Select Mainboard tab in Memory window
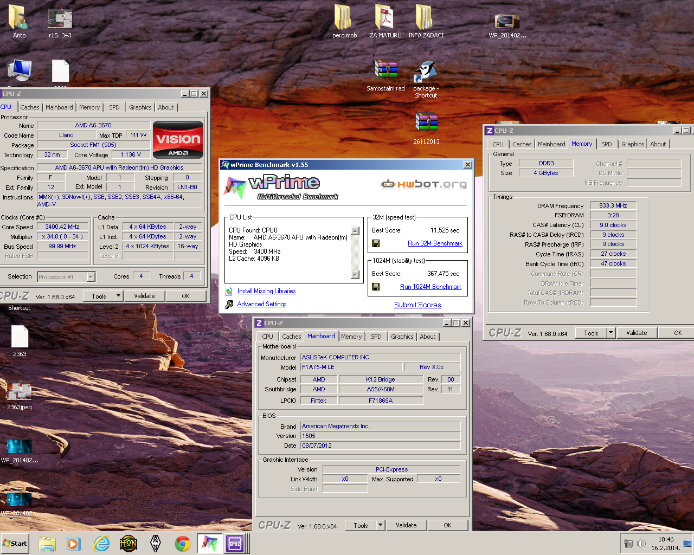Image resolution: width=694 pixels, height=555 pixels. [x=551, y=144]
